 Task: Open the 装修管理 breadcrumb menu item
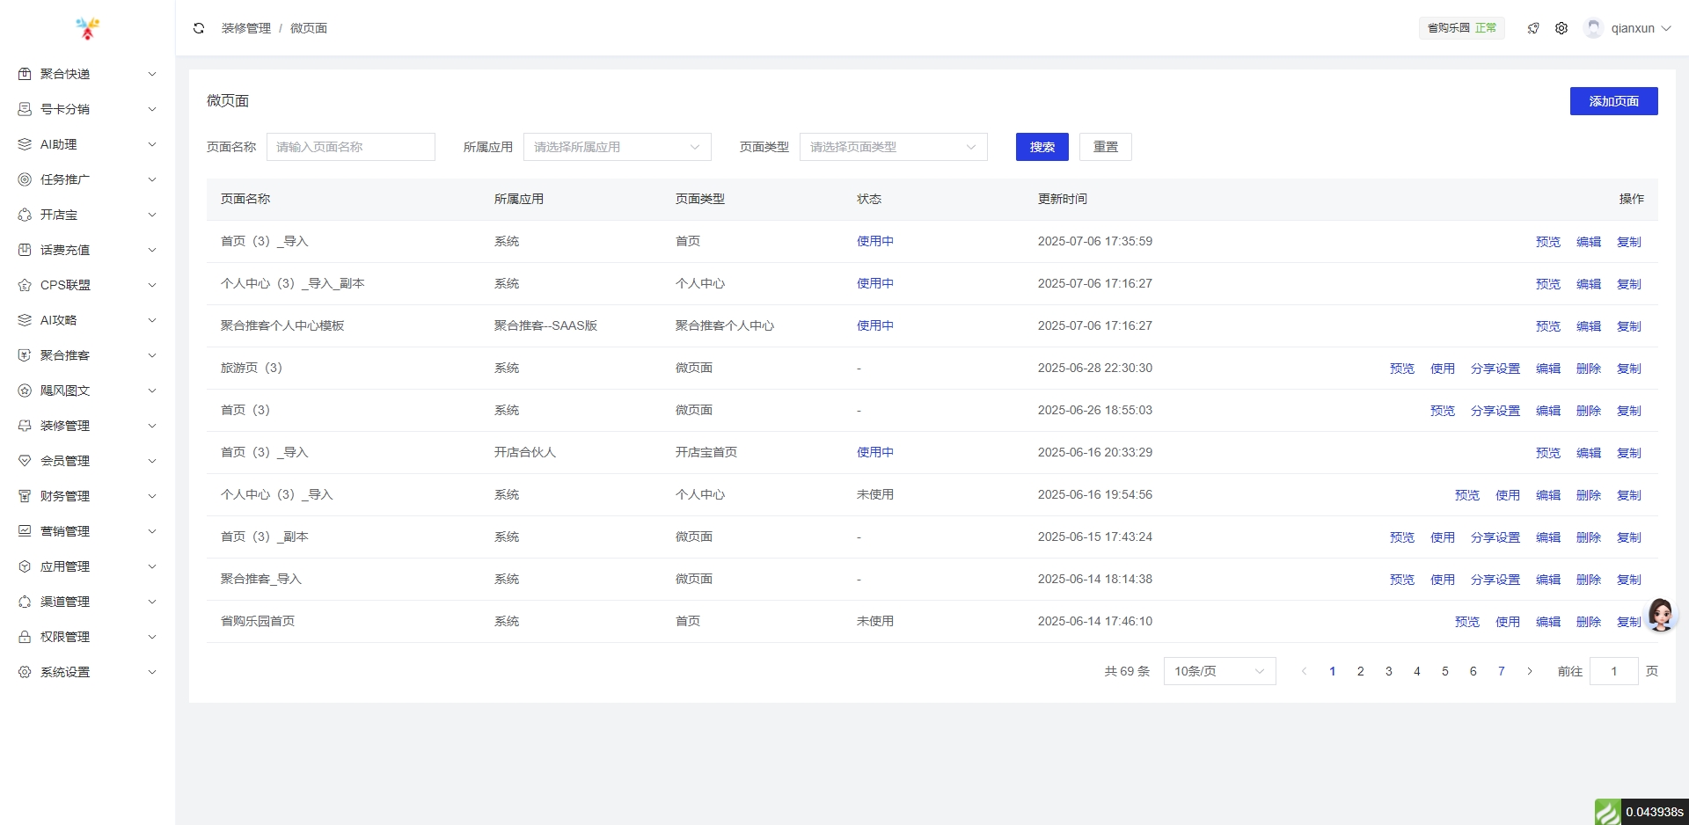click(x=246, y=28)
